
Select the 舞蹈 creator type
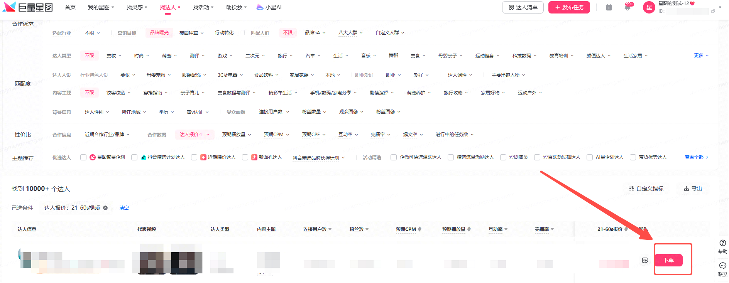pos(393,56)
